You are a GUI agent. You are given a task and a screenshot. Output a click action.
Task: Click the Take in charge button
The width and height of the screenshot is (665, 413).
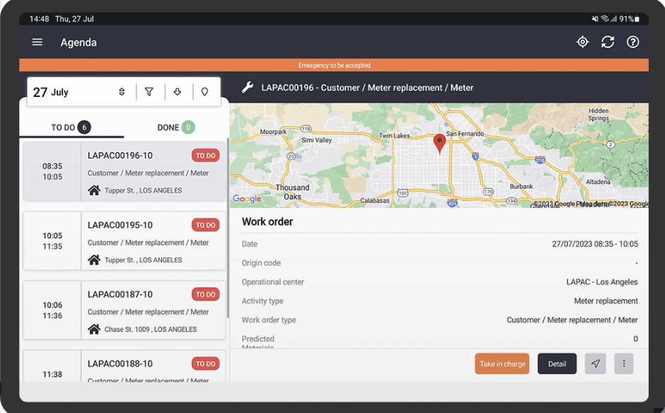click(x=502, y=363)
